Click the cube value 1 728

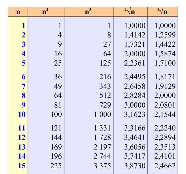point(102,137)
